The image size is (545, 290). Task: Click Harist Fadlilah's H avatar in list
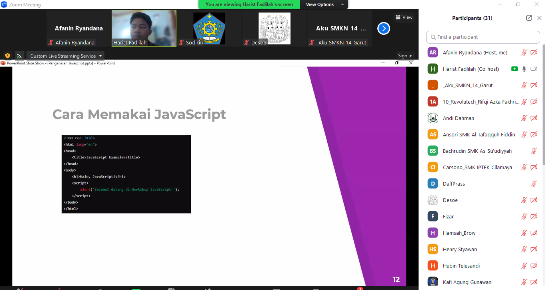click(x=433, y=69)
